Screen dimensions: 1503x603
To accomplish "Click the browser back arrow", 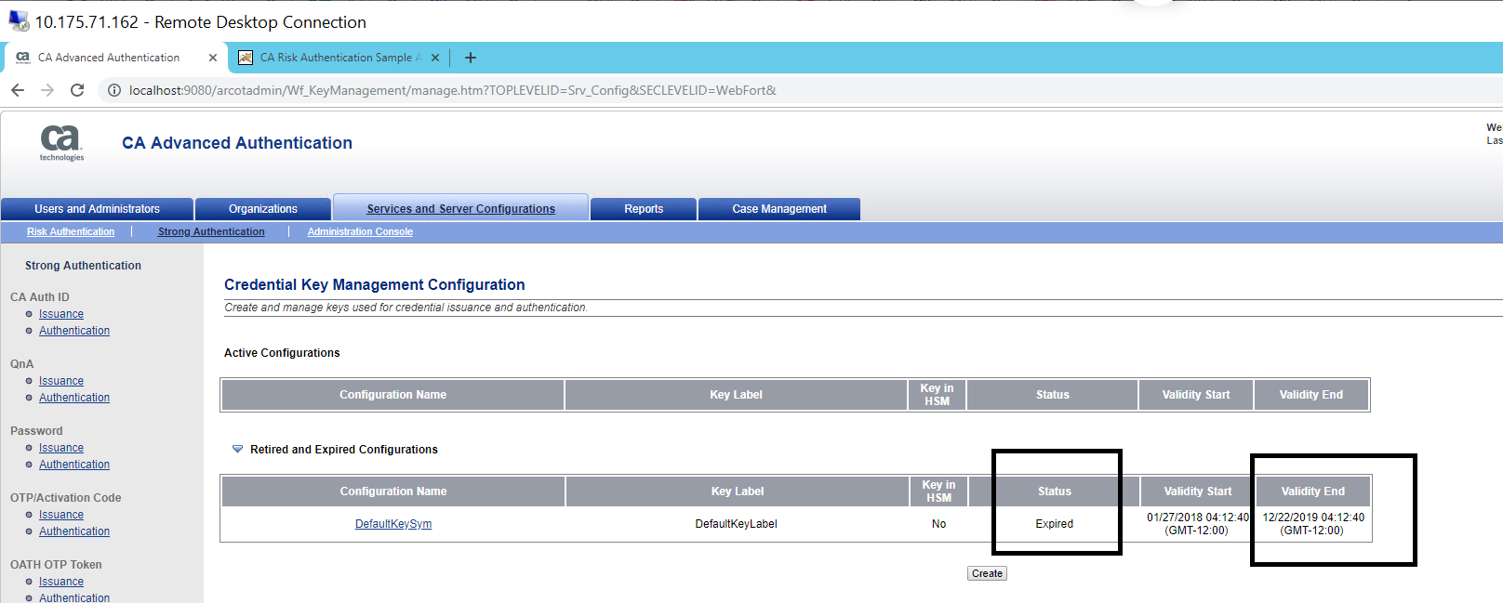I will tap(18, 90).
